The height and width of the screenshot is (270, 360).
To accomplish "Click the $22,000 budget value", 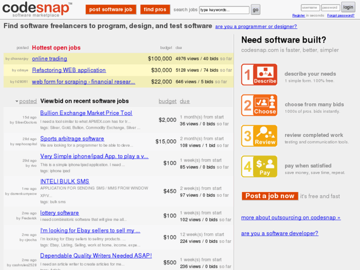I will pos(161,82).
